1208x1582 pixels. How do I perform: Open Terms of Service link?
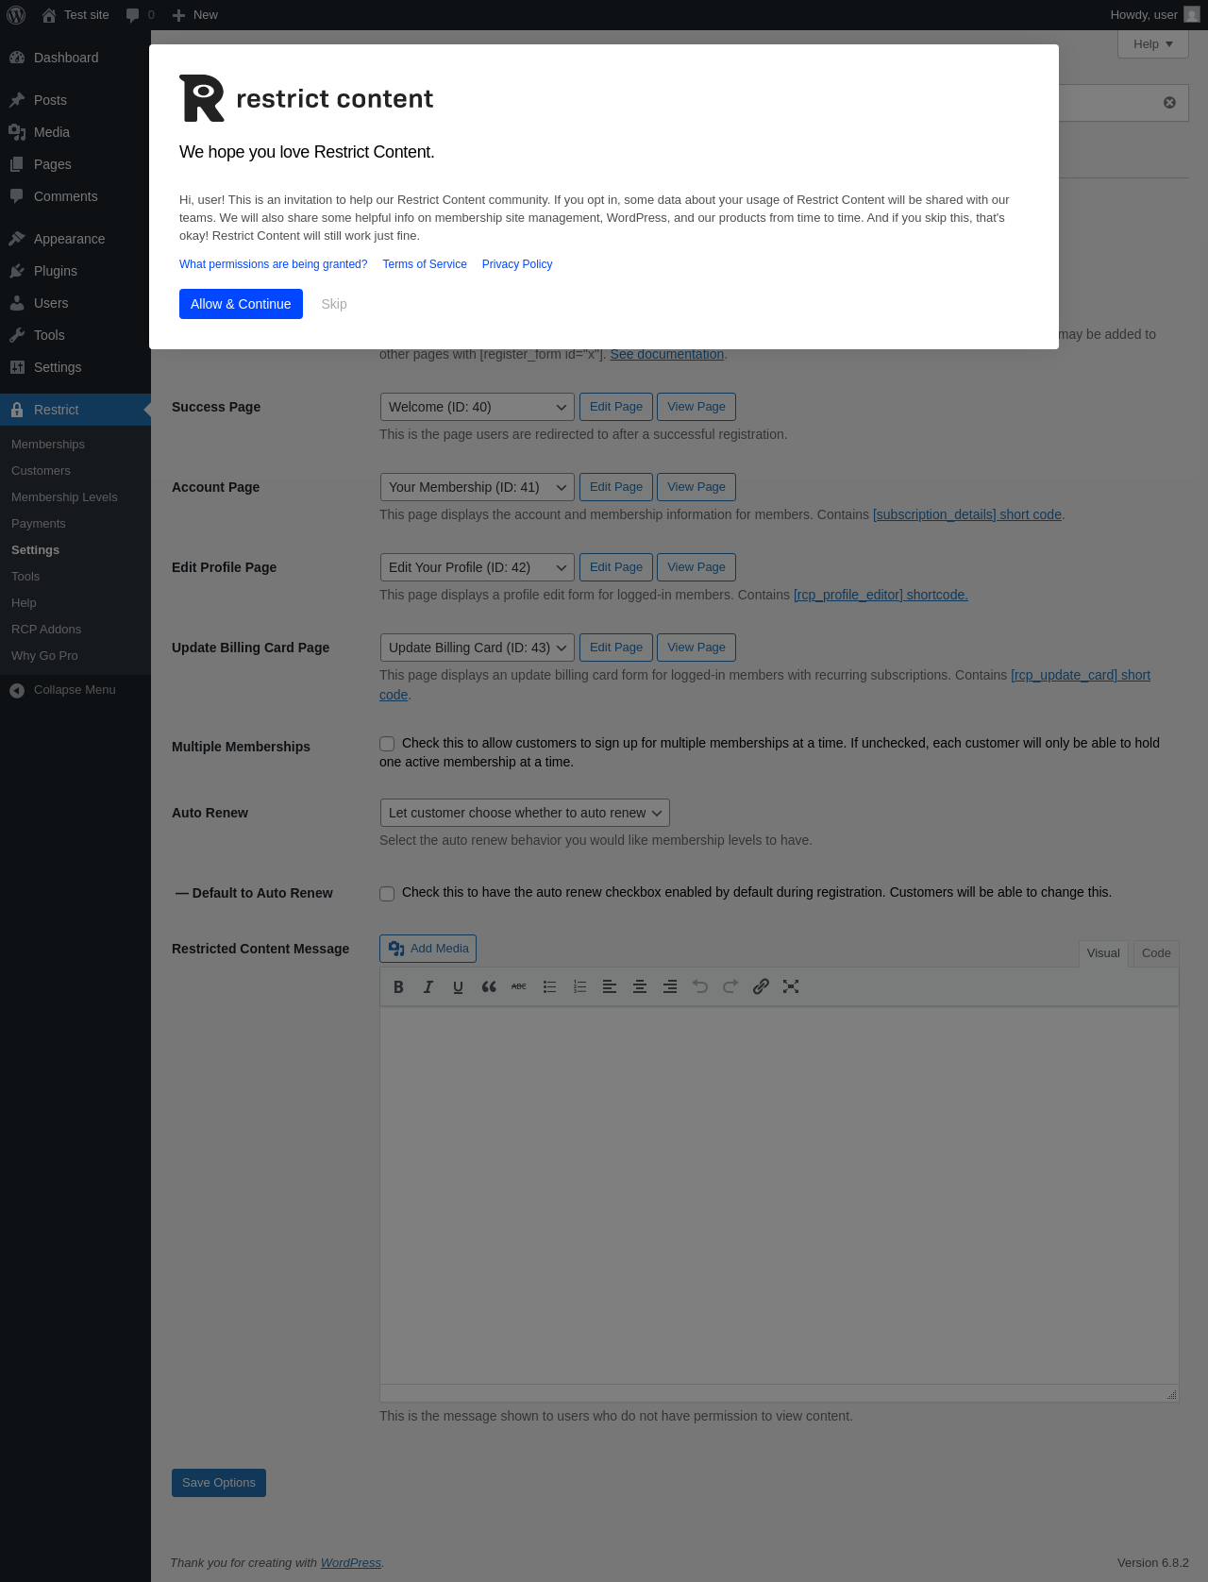click(x=425, y=264)
